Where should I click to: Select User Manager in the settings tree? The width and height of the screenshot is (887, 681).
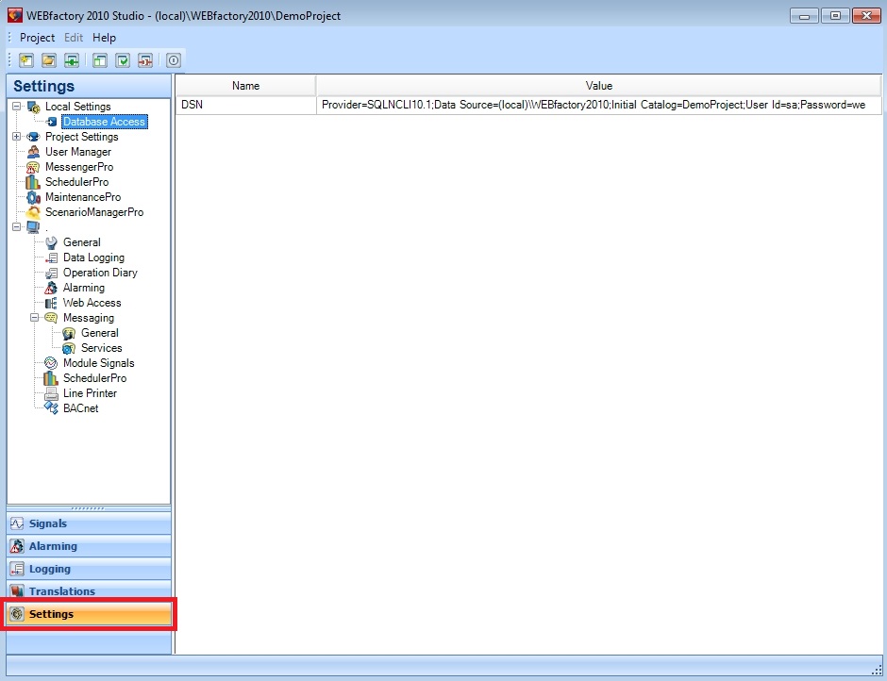point(77,152)
